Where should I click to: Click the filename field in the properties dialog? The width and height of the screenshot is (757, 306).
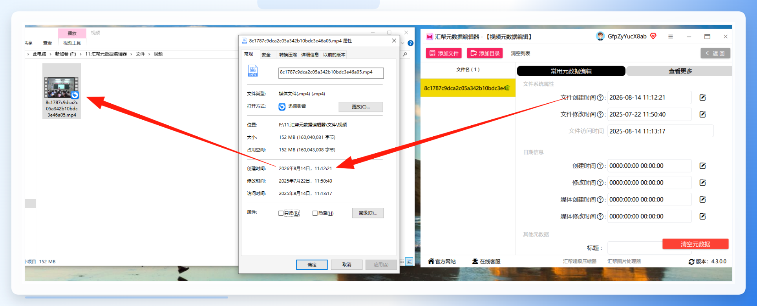(x=331, y=73)
